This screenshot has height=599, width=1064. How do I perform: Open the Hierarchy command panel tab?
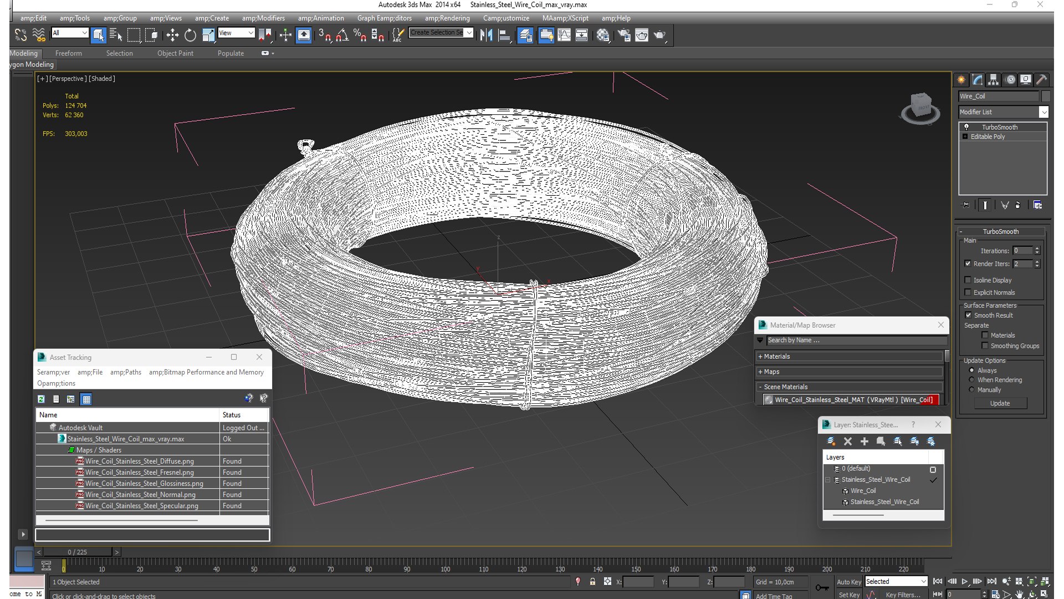coord(993,79)
